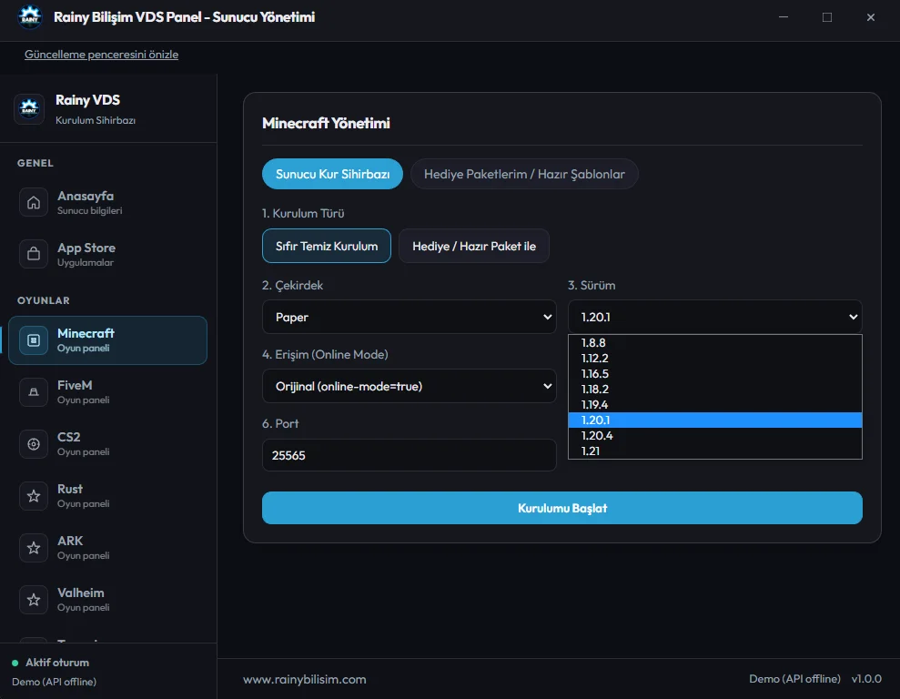Switch to Sunucu Kur Sihirbazı tab

click(332, 174)
